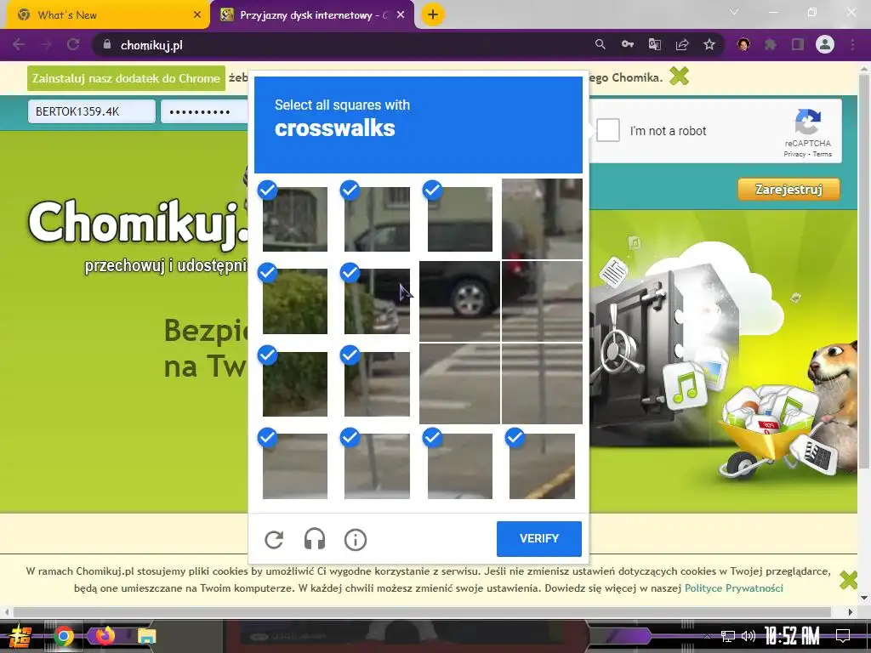Open File Explorer from the taskbar

tap(146, 636)
